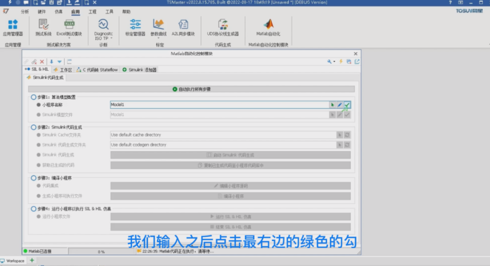Open the Excel测试模块 dropdown arrow
The height and width of the screenshot is (266, 490).
point(69,38)
